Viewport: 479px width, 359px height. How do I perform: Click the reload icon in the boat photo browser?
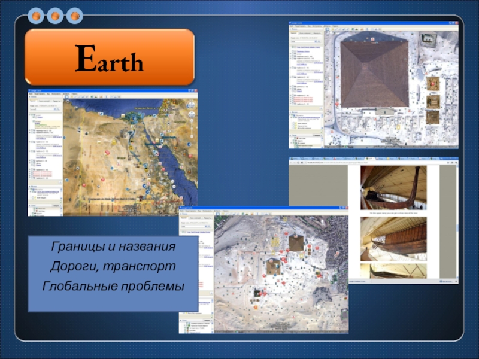coord(298,162)
